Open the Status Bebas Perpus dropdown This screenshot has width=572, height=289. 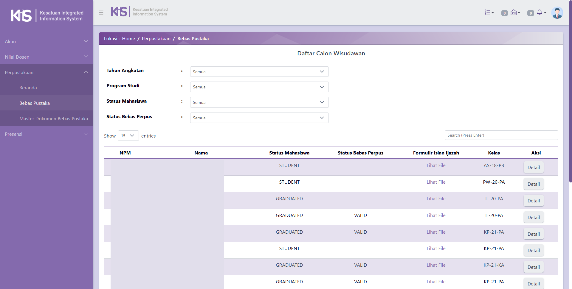point(259,118)
